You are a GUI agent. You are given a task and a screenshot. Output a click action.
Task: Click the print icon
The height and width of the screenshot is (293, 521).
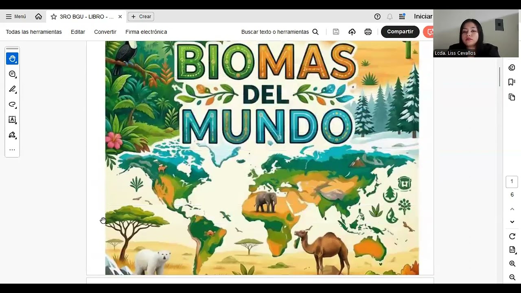pos(368,32)
